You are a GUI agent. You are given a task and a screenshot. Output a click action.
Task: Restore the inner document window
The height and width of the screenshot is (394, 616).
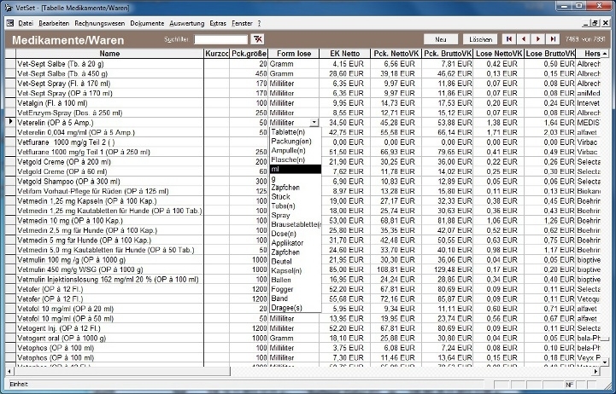click(x=595, y=24)
